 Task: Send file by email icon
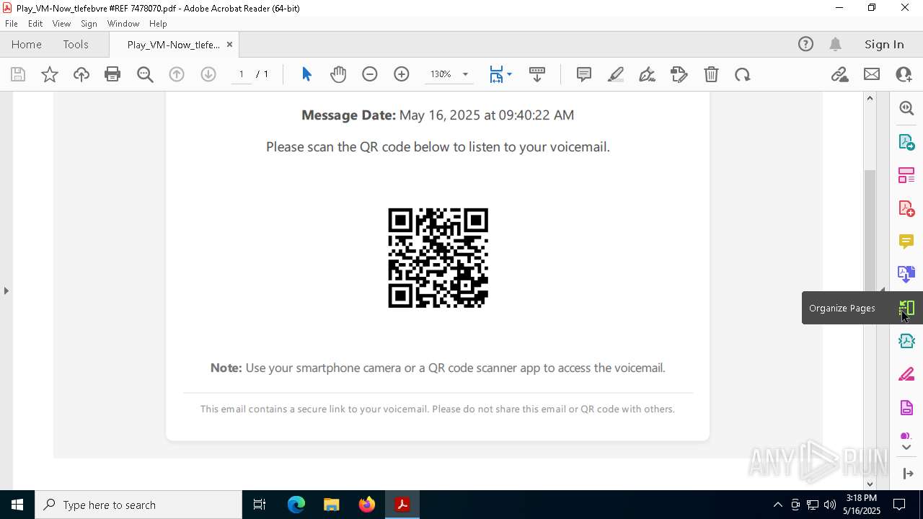(872, 74)
